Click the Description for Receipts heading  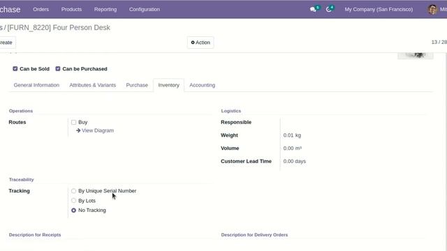(35, 235)
